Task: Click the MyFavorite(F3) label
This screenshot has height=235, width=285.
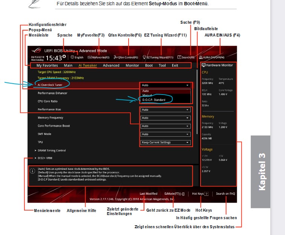Action: 101,57
